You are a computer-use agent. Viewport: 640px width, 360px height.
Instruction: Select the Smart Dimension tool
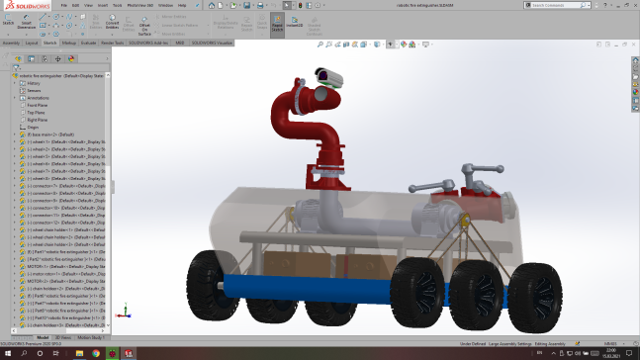coord(26,21)
